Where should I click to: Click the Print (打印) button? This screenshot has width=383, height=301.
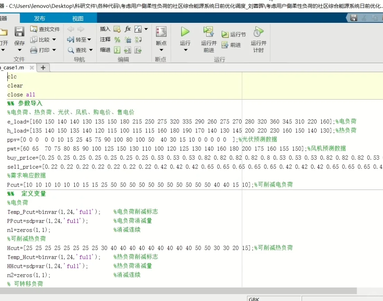[40, 50]
